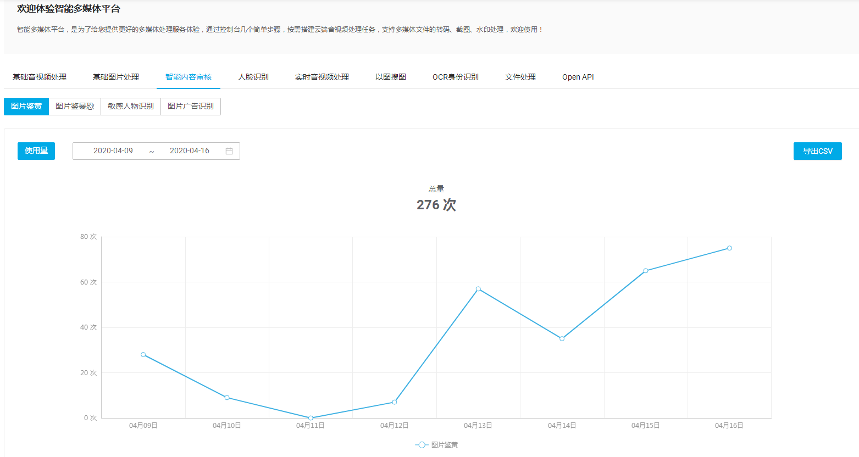Screen dimensions: 859x457
Task: Click the 图片鉴黄 legend label text
Action: coord(445,445)
